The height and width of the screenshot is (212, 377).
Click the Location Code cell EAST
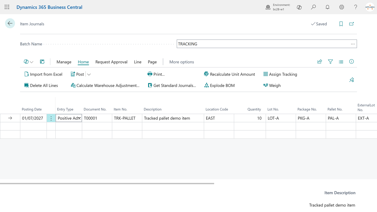[219, 118]
